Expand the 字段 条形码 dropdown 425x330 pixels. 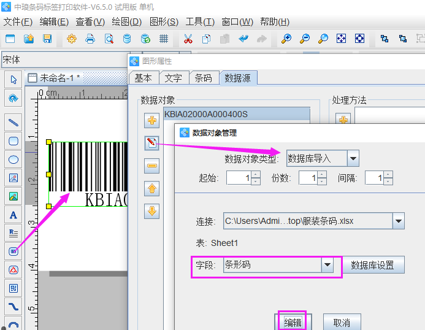click(327, 264)
